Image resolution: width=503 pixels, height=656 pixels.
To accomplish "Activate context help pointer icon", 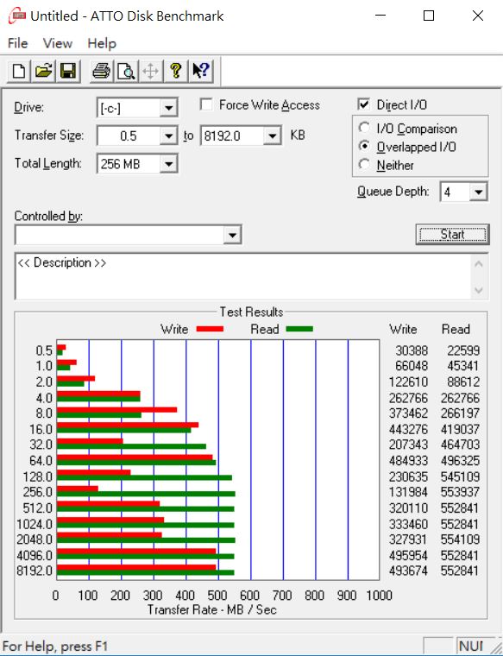I will pyautogui.click(x=201, y=71).
